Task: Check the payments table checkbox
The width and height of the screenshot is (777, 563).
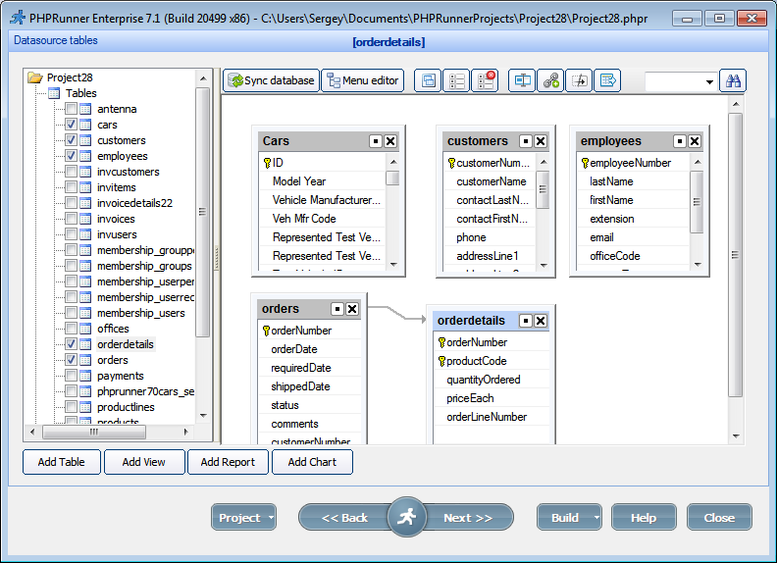Action: pos(72,376)
